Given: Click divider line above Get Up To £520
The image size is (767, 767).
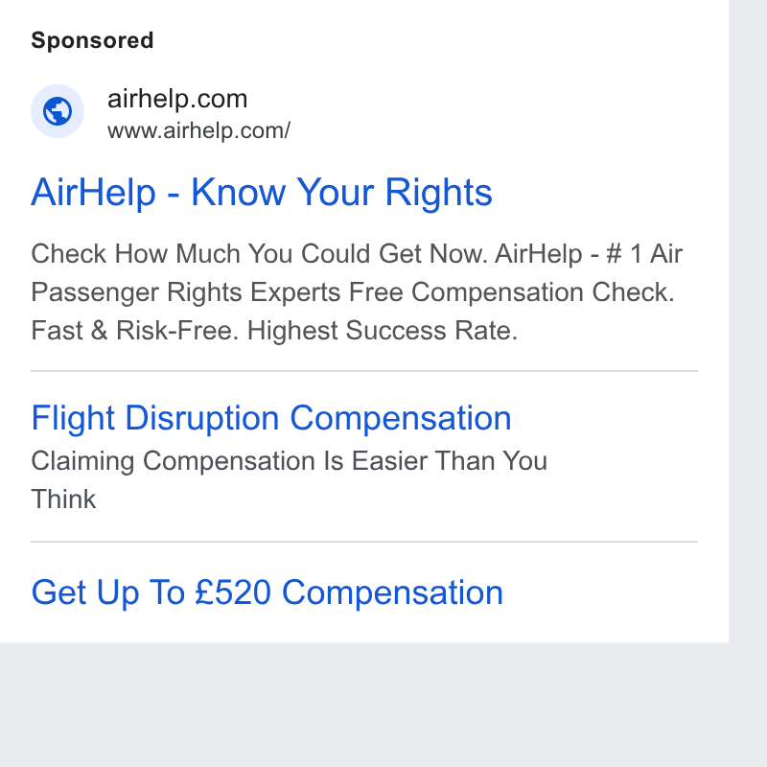Looking at the screenshot, I should pos(364,542).
